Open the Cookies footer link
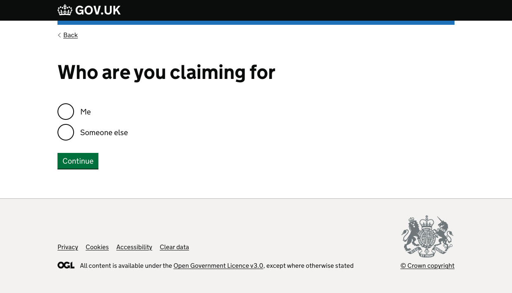512x293 pixels. 97,247
